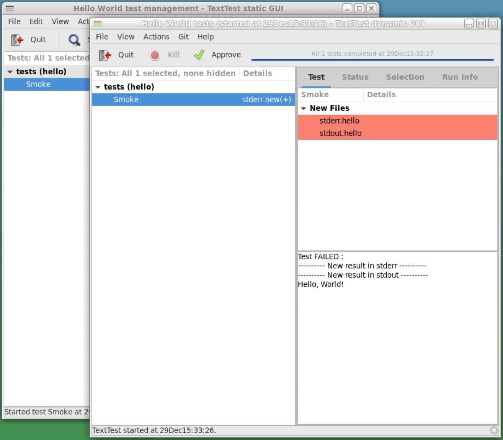Viewport: 503px width, 440px height.
Task: Open window menu icon of static GUI titlebar
Action: (x=10, y=8)
